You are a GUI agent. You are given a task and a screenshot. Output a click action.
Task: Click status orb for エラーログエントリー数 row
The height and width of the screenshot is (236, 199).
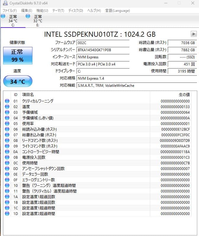7,180
